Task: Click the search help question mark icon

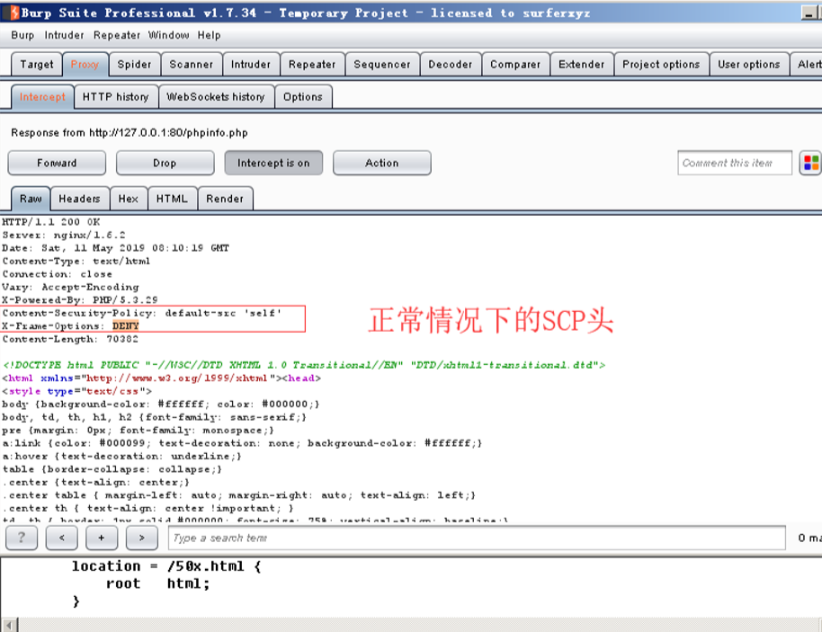Action: pyautogui.click(x=21, y=538)
